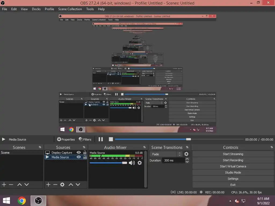Open the Fade transition dropdown
The image size is (275, 206).
pyautogui.click(x=166, y=154)
